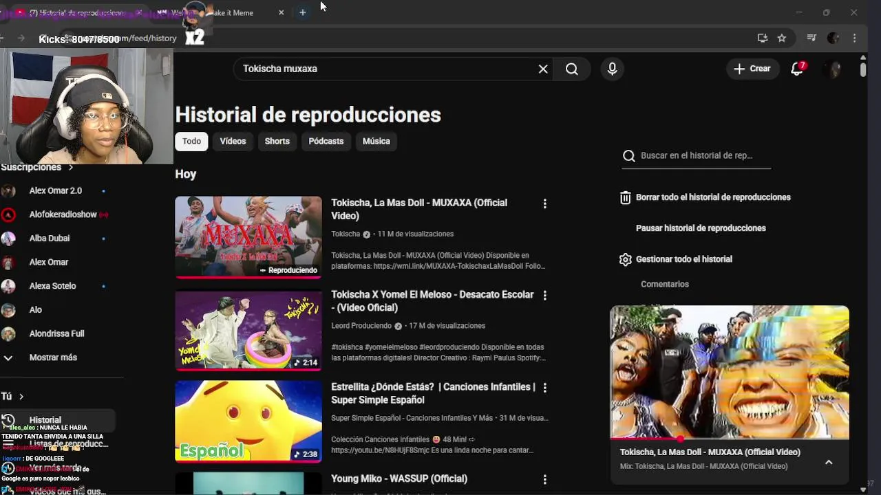Screen dimensions: 881x495
Task: Open the notifications bell
Action: point(797,69)
